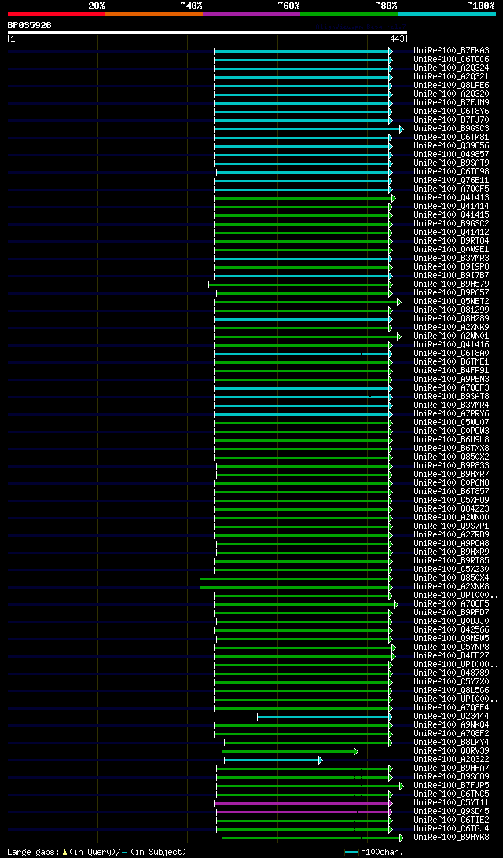
Task: Select label UniRef100_B6U9L8
Action: [452, 439]
